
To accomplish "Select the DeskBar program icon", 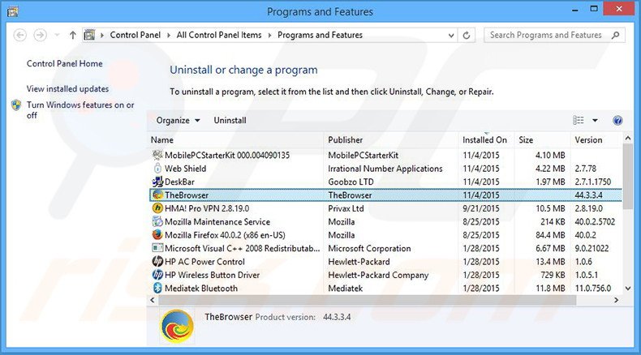I will 157,182.
